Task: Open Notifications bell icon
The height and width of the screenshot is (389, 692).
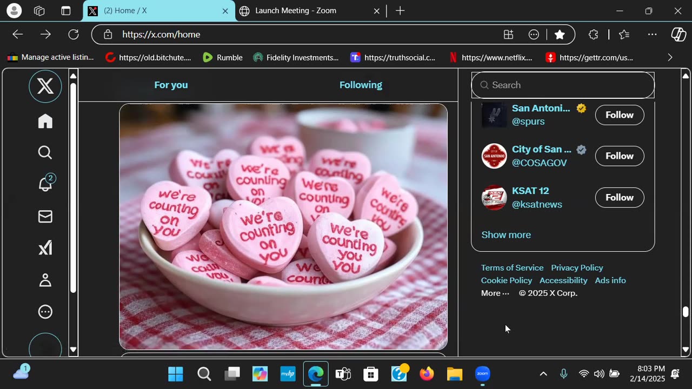Action: point(46,184)
